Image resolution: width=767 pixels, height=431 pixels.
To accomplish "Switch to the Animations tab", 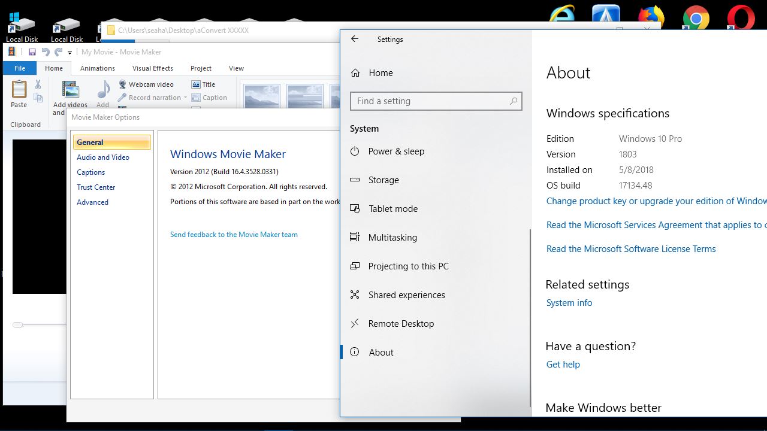I will pyautogui.click(x=98, y=68).
